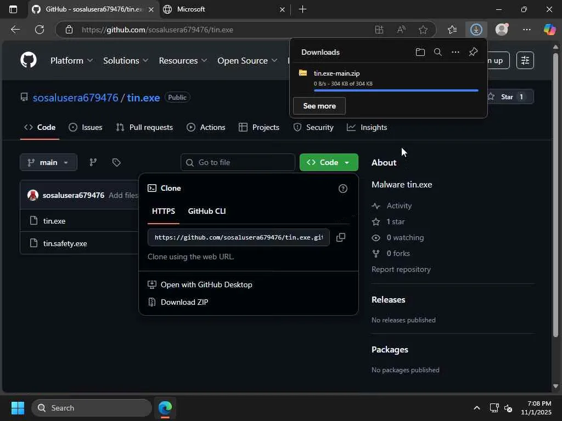The image size is (562, 421).
Task: Switch to the Security tab
Action: (313, 127)
